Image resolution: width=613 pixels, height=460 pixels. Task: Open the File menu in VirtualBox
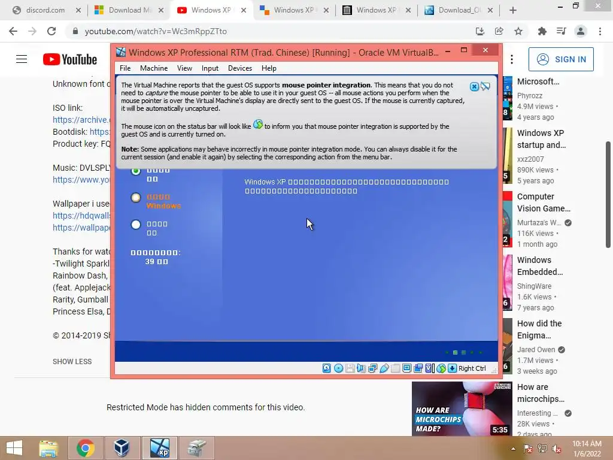coord(125,68)
